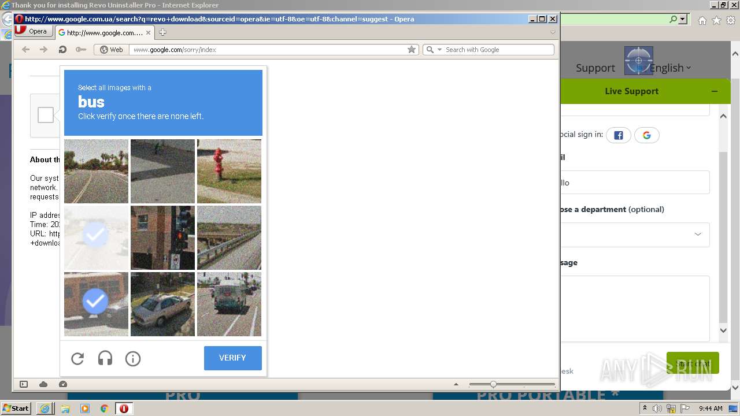Click the VERIFY button
Screen dimensions: 740x416
233,358
